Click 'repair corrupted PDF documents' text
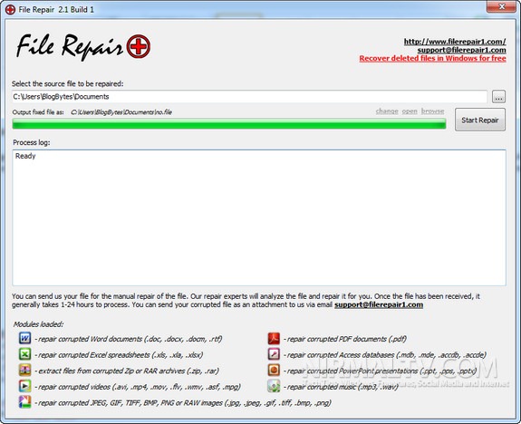The width and height of the screenshot is (521, 424). [345, 339]
